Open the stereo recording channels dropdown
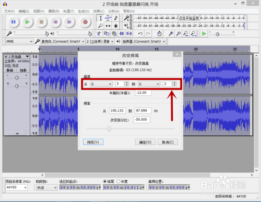Image resolution: width=261 pixels, height=202 pixels. tap(100, 41)
